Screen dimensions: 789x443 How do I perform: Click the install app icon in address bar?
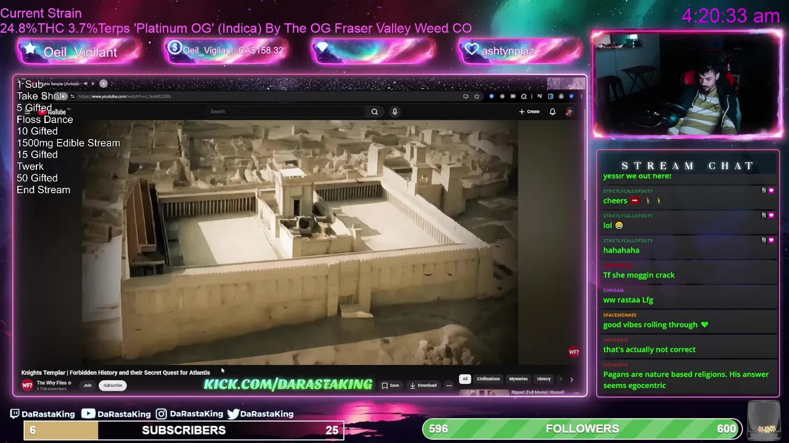click(466, 96)
